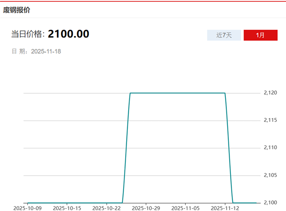286x211 pixels.
Task: Click the 2,105 y-axis label
Action: tap(270, 175)
